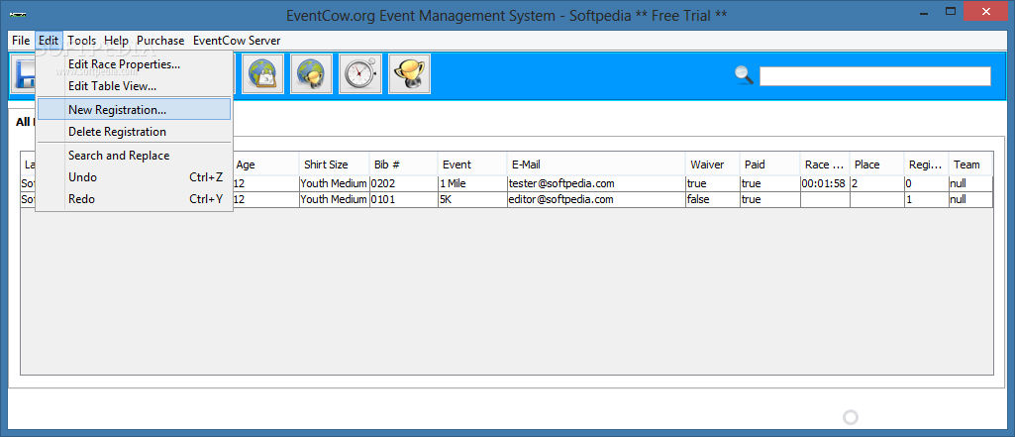Click the floppy disk Save toolbar icon

(x=24, y=73)
